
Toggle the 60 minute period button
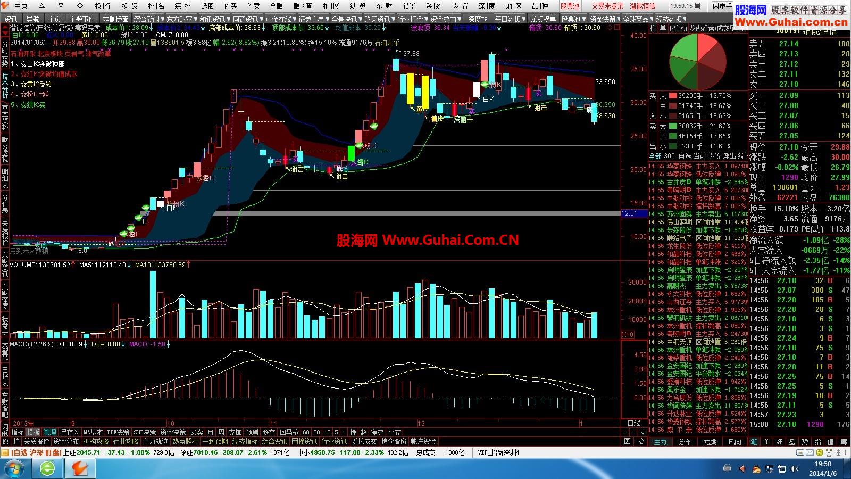pyautogui.click(x=307, y=432)
